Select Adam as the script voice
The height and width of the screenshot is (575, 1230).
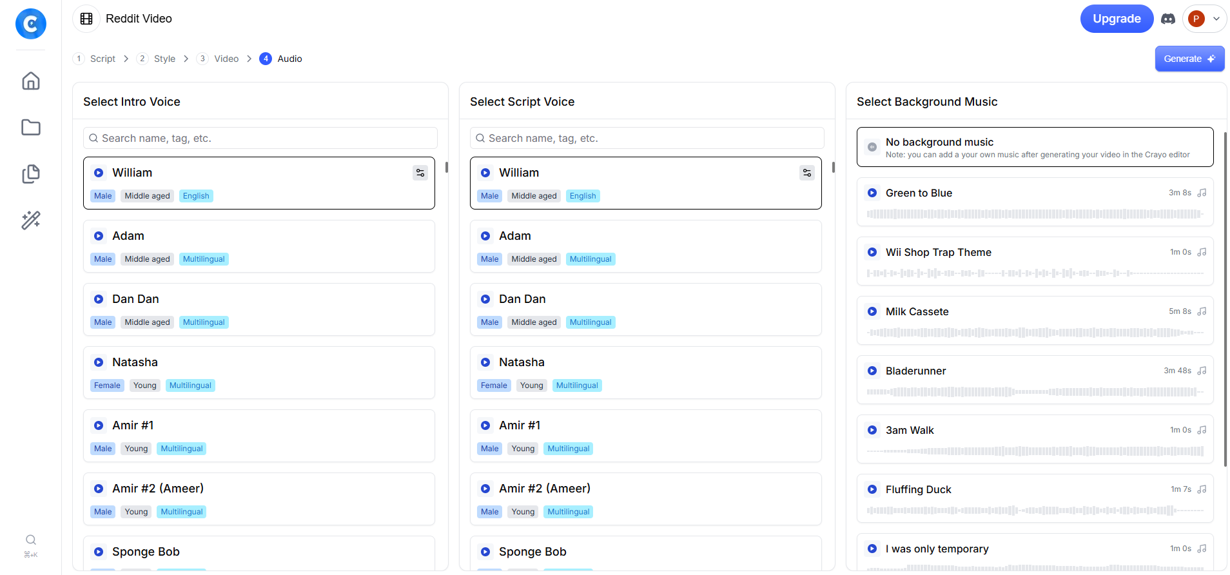point(645,246)
